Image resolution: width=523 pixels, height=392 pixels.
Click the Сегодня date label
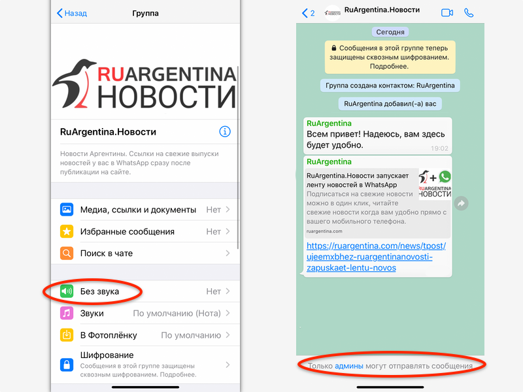pyautogui.click(x=390, y=32)
